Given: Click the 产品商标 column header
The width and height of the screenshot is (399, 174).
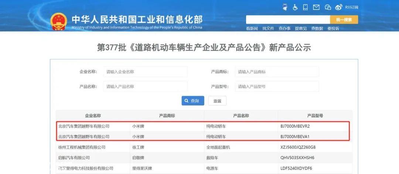Looking at the screenshot, I should click(x=167, y=116).
